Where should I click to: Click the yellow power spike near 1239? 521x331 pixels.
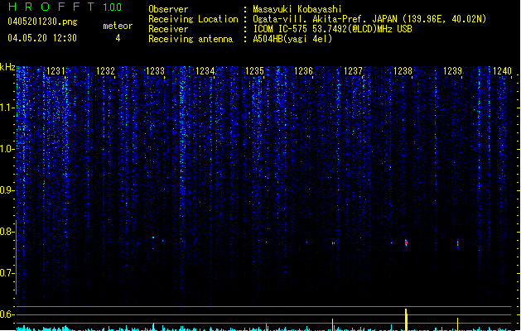(x=457, y=324)
